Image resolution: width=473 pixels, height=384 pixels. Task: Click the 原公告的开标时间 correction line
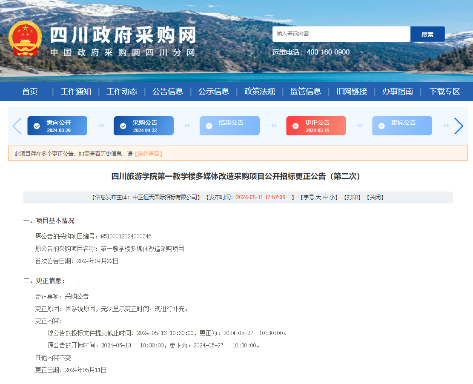(x=154, y=345)
